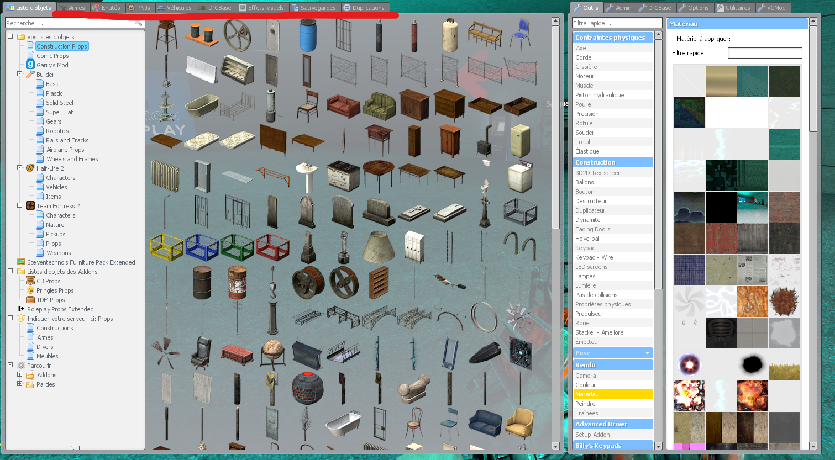Choose the solid black material swatch
The width and height of the screenshot is (835, 460).
pyautogui.click(x=721, y=207)
